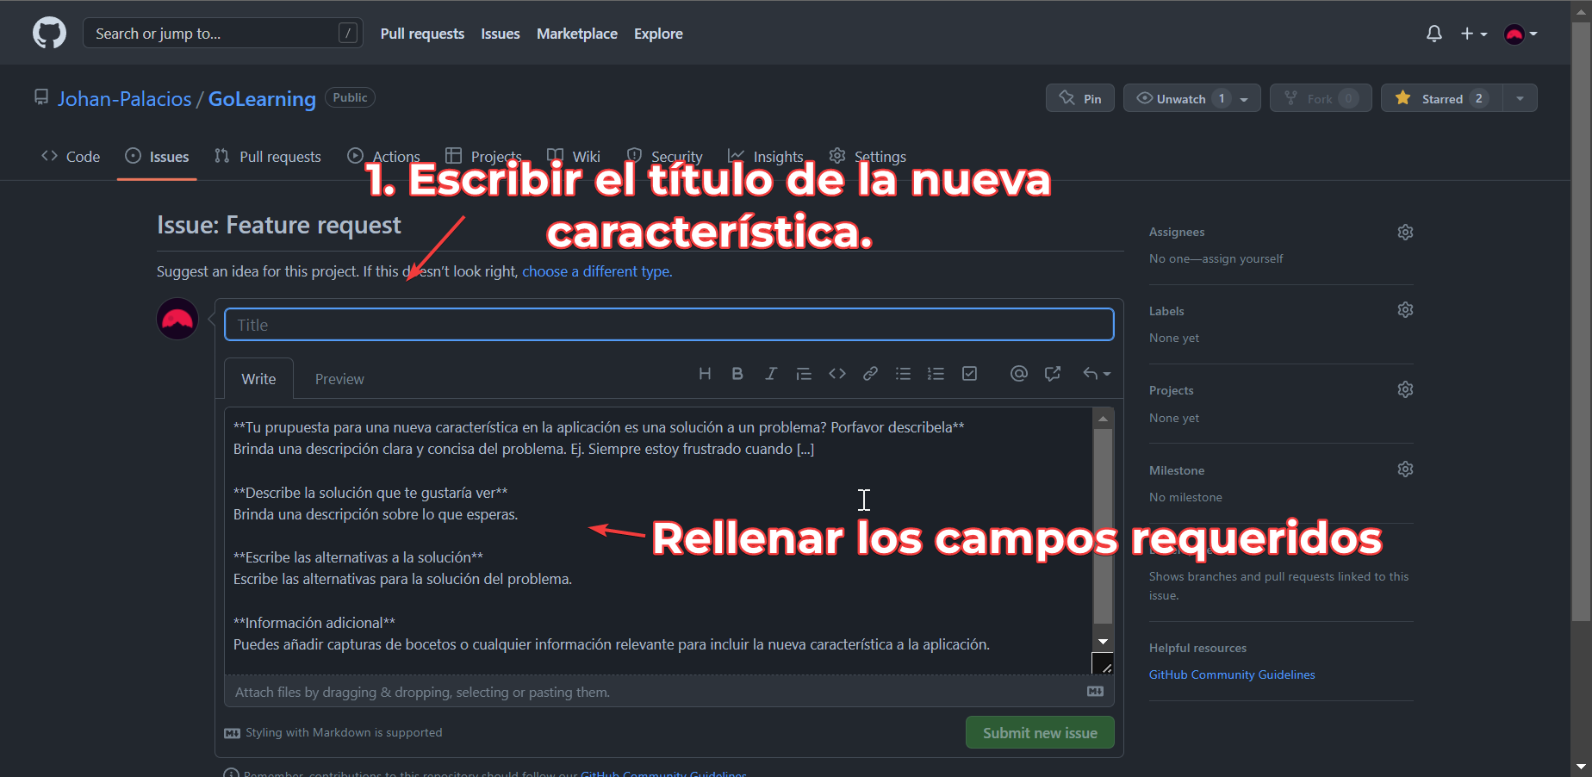
Task: Select the Write tab
Action: click(x=258, y=379)
